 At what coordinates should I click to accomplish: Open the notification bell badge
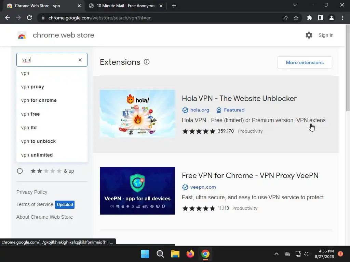[x=340, y=254]
